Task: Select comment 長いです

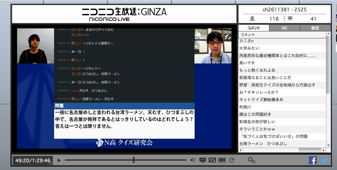Action: coord(282,63)
